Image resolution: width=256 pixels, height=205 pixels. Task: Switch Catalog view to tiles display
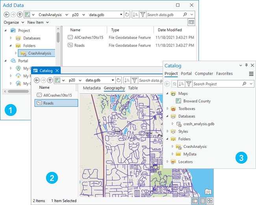tap(210, 201)
